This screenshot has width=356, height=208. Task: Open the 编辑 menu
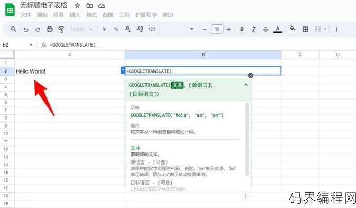click(x=42, y=15)
